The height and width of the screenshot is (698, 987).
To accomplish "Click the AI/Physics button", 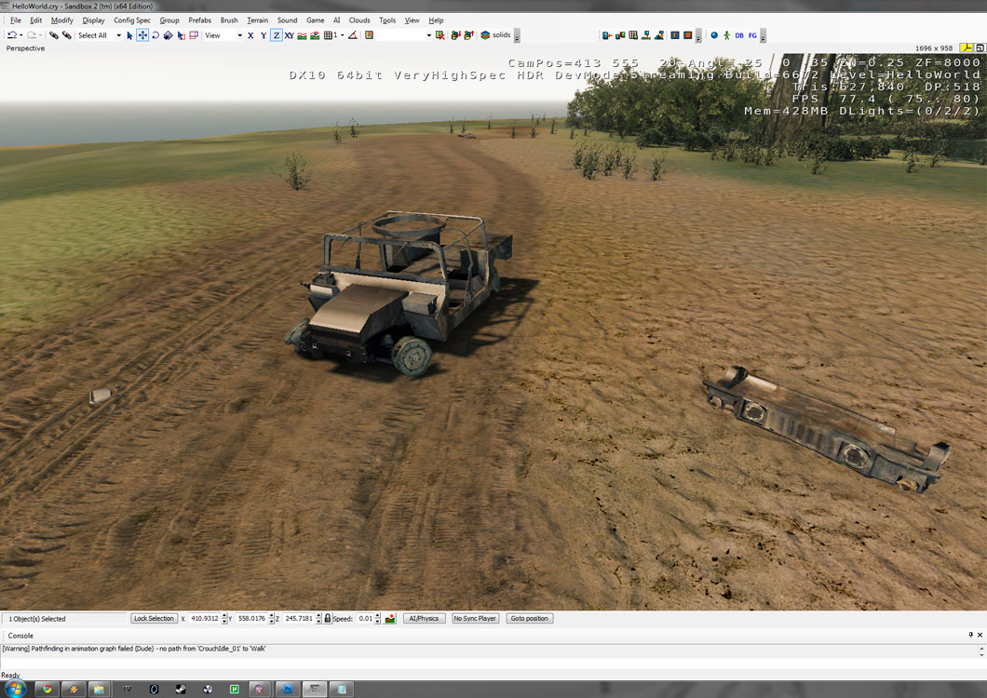I will 424,619.
